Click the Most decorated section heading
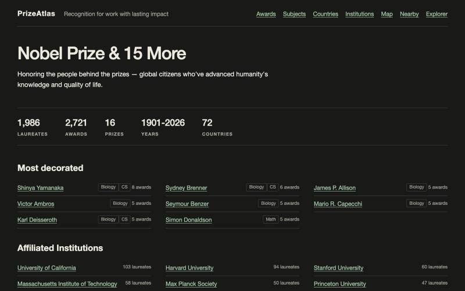The width and height of the screenshot is (465, 291). point(51,168)
